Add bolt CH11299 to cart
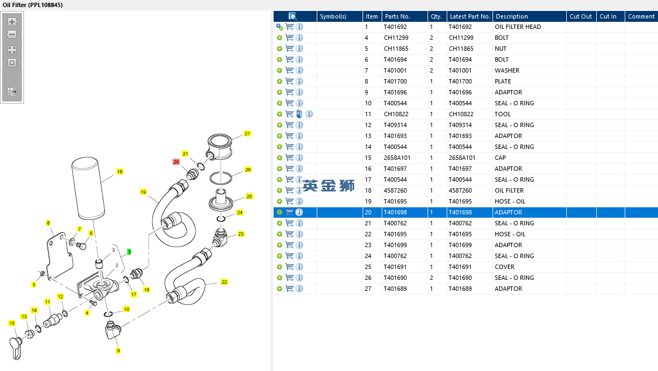This screenshot has height=371, width=658. [289, 38]
